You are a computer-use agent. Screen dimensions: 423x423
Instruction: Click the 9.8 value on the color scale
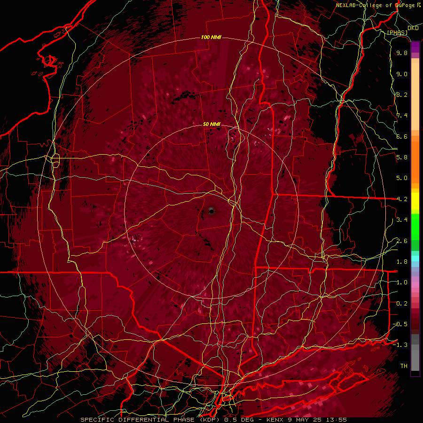(402, 53)
